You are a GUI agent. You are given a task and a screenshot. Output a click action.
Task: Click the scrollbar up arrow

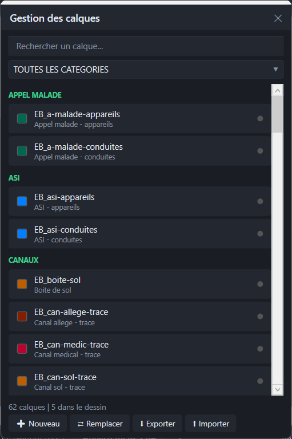click(x=278, y=90)
